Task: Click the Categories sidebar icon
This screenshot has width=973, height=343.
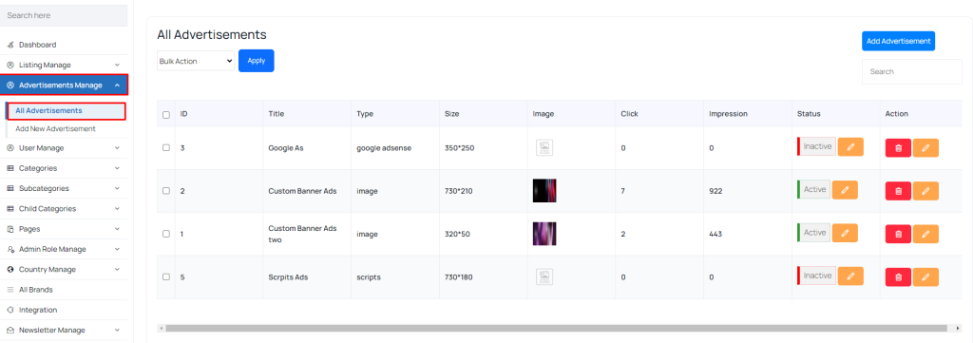Action: (x=10, y=168)
